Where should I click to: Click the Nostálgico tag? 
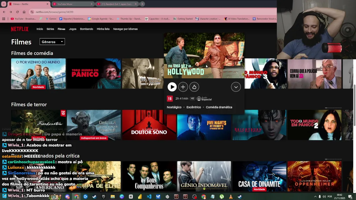(174, 107)
